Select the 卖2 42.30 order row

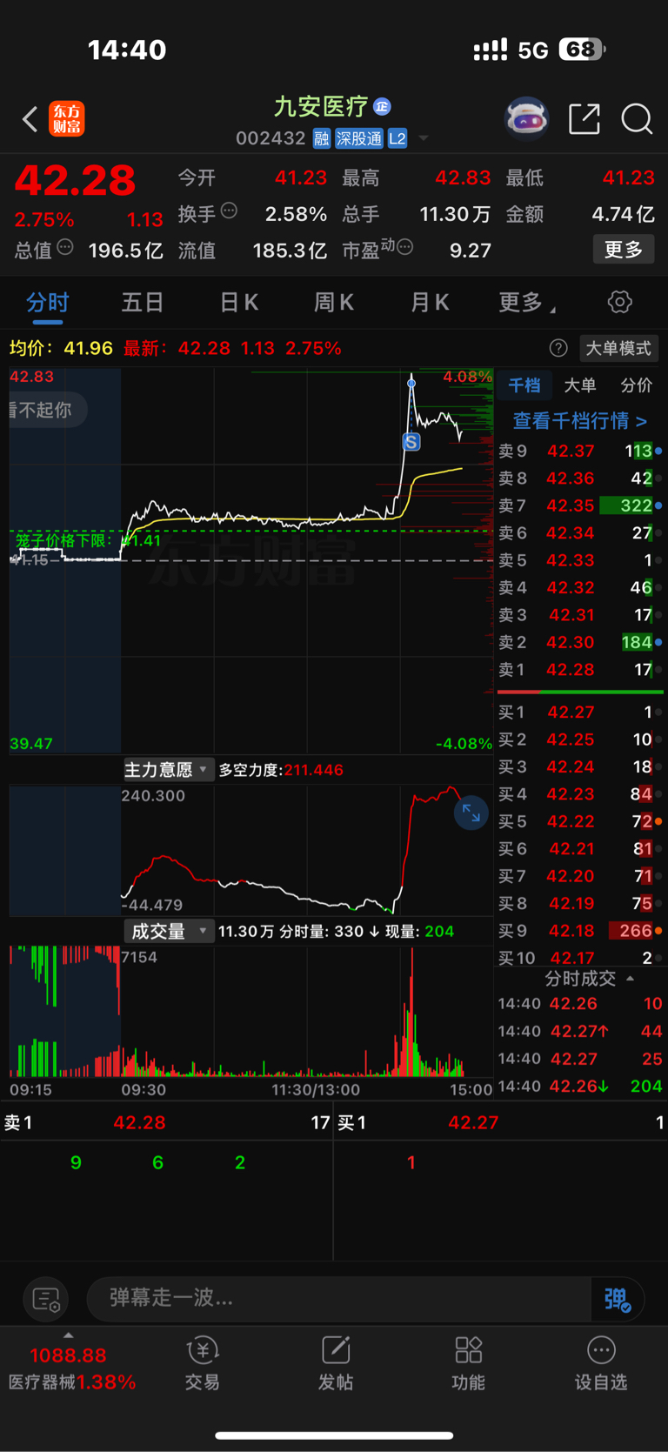point(580,642)
